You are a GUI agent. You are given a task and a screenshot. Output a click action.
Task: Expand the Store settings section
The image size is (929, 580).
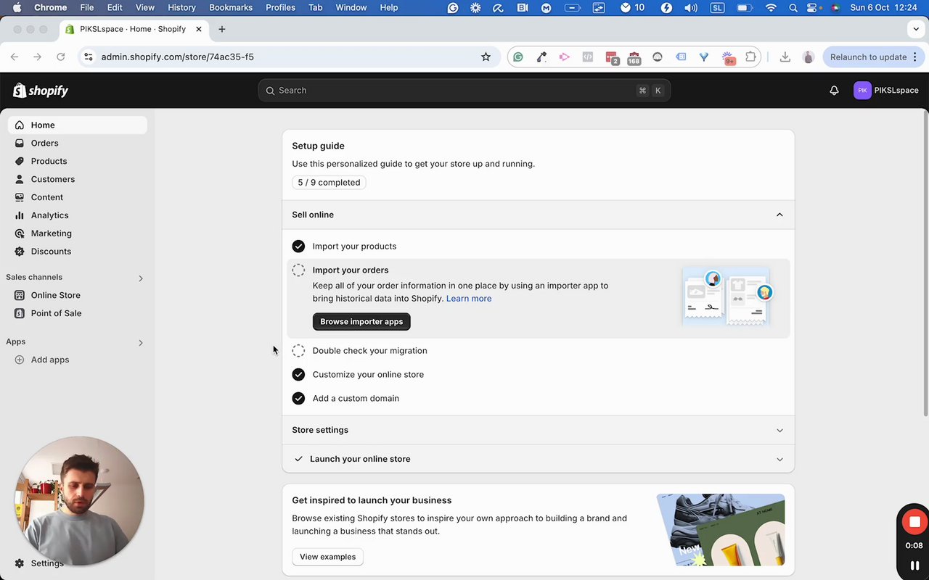(779, 430)
